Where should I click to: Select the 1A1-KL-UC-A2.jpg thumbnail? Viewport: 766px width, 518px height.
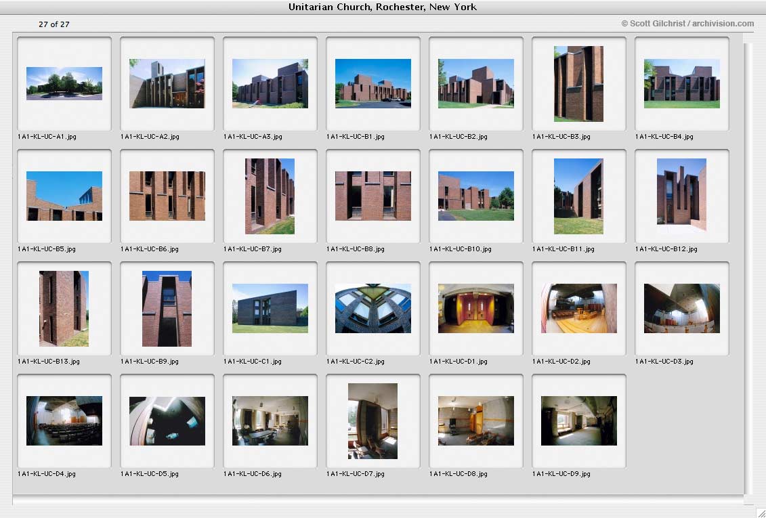167,83
